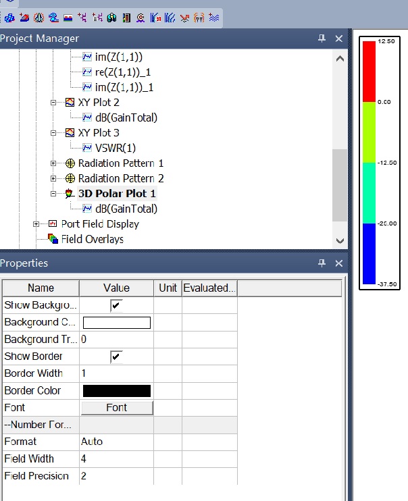Edit the Border Width value field

point(116,373)
